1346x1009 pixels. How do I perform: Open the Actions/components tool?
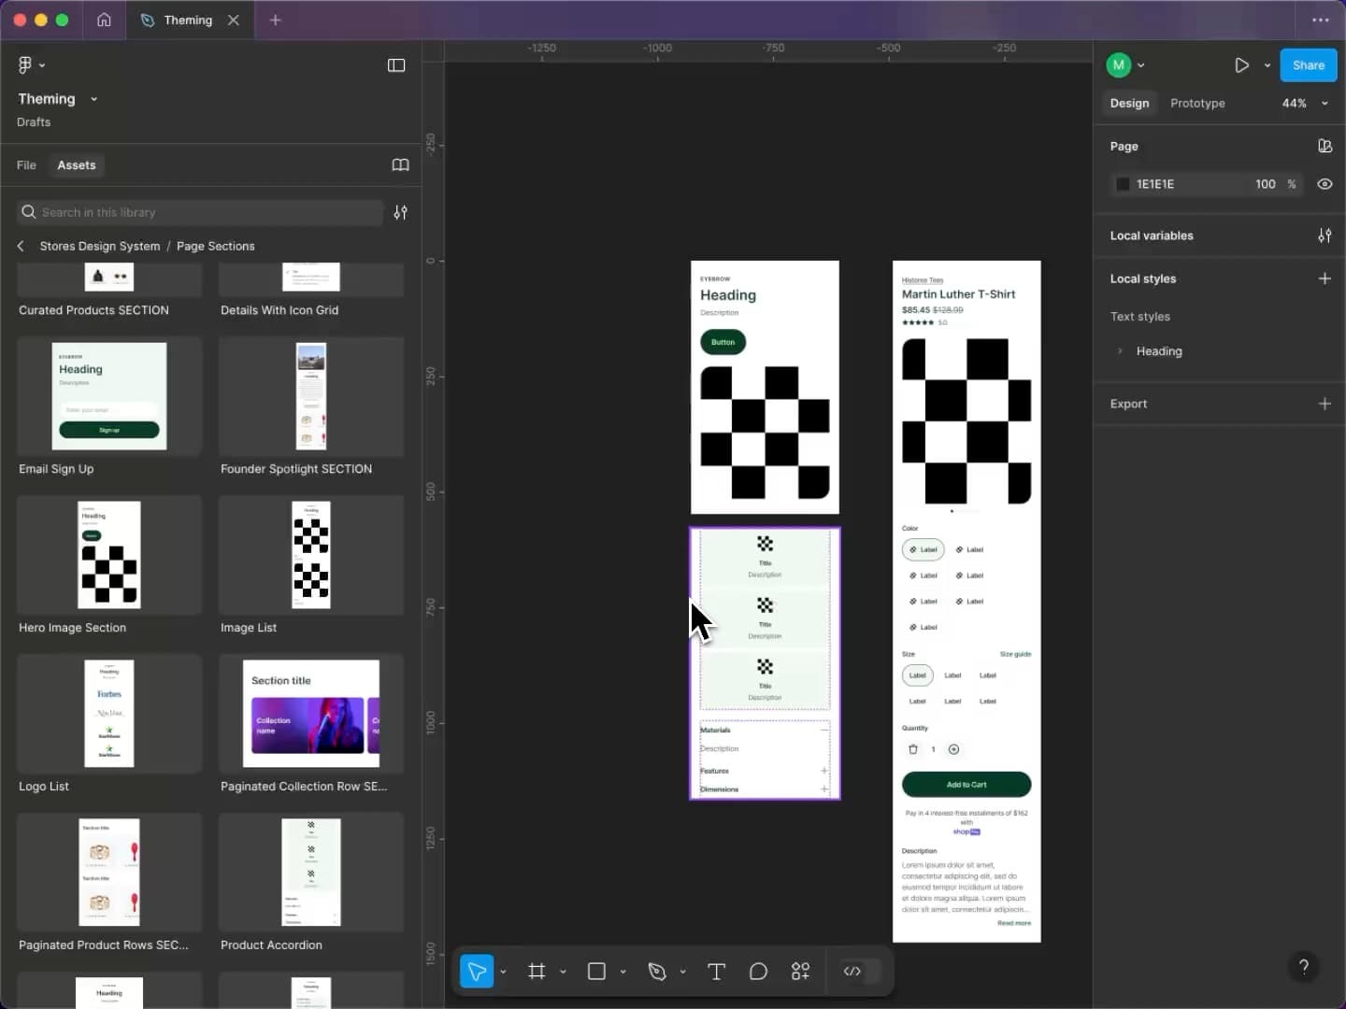800,972
